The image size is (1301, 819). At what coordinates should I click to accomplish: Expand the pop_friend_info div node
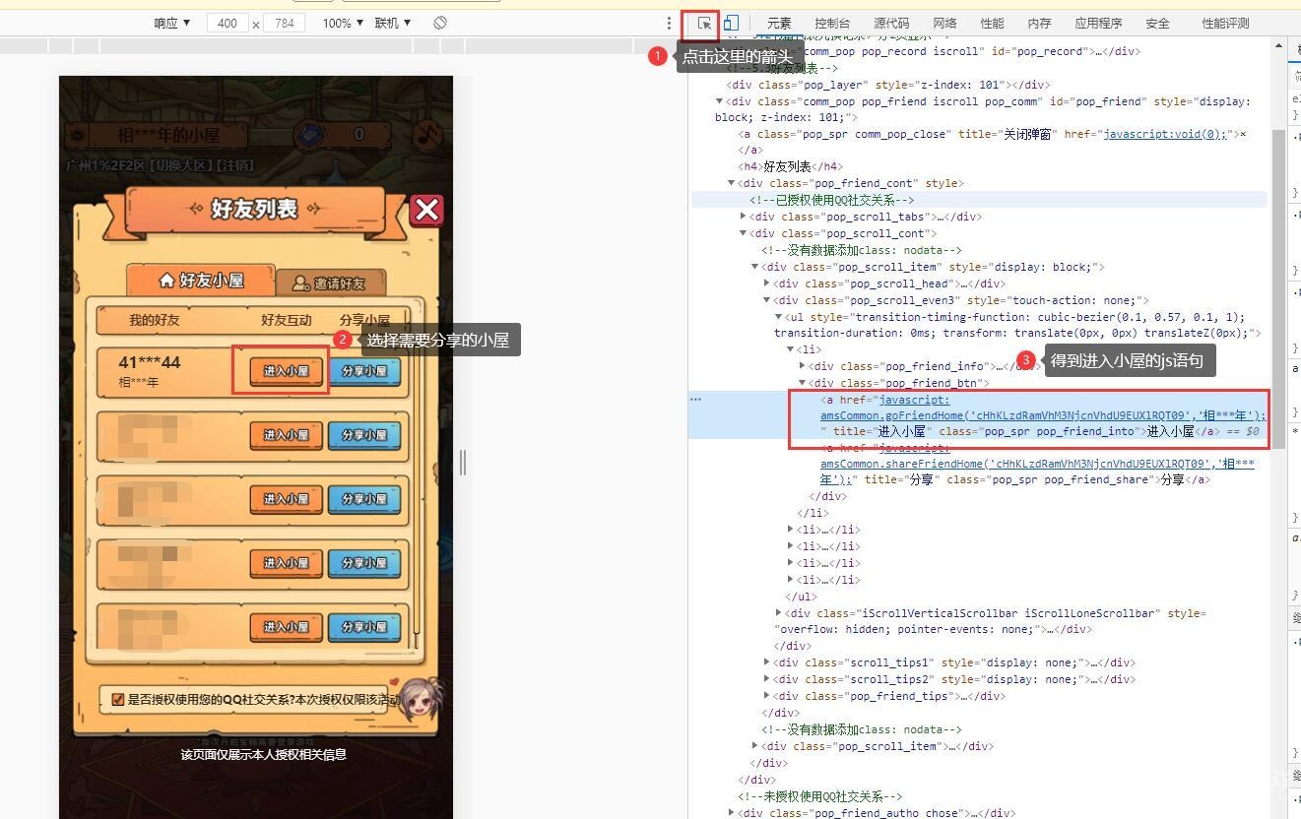coord(802,366)
